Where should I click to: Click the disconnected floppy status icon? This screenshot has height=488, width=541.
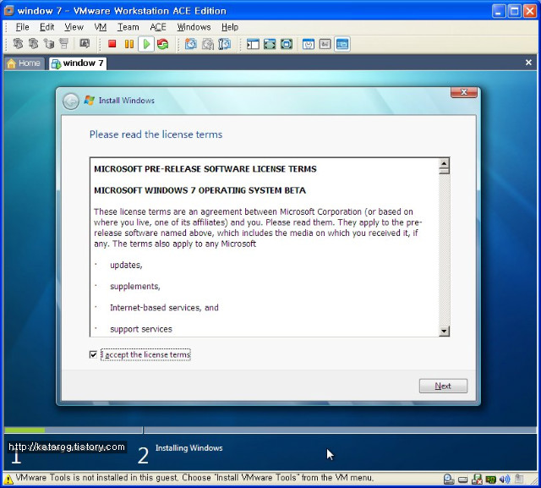pos(477,479)
